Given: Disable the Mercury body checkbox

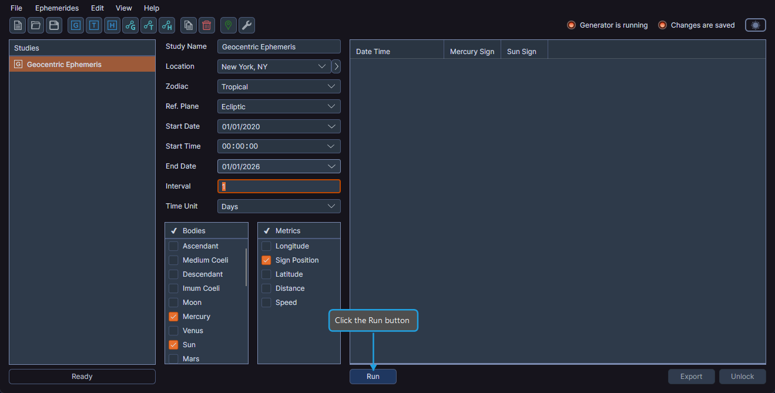Looking at the screenshot, I should click(173, 316).
